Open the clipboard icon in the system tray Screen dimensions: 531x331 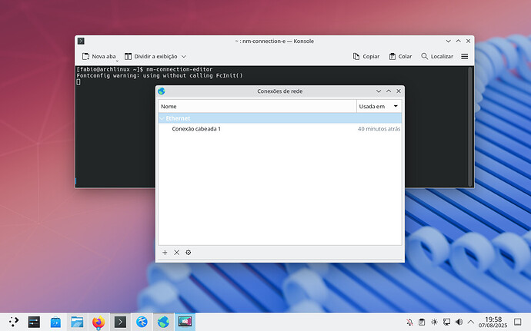pyautogui.click(x=422, y=322)
